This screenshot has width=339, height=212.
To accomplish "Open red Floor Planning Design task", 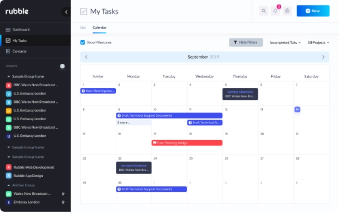I will click(187, 143).
